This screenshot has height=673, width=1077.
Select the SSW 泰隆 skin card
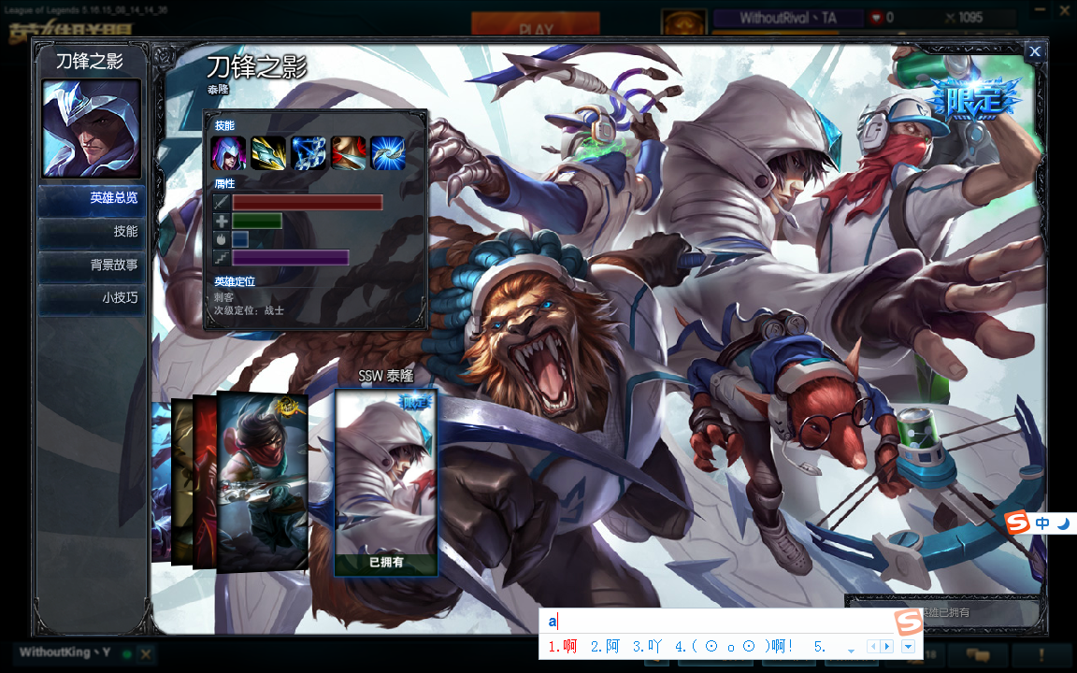386,482
